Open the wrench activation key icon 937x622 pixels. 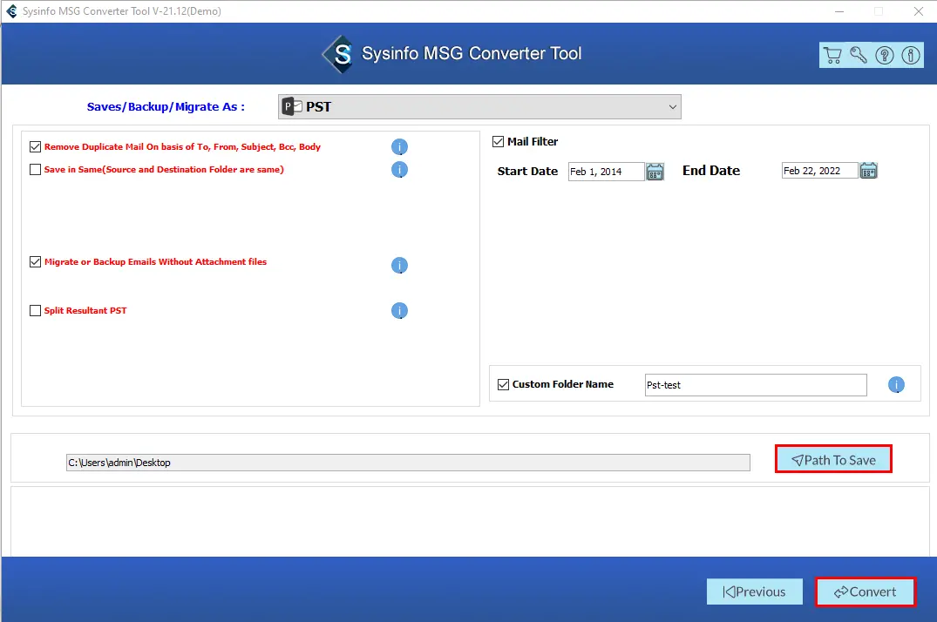click(x=859, y=56)
